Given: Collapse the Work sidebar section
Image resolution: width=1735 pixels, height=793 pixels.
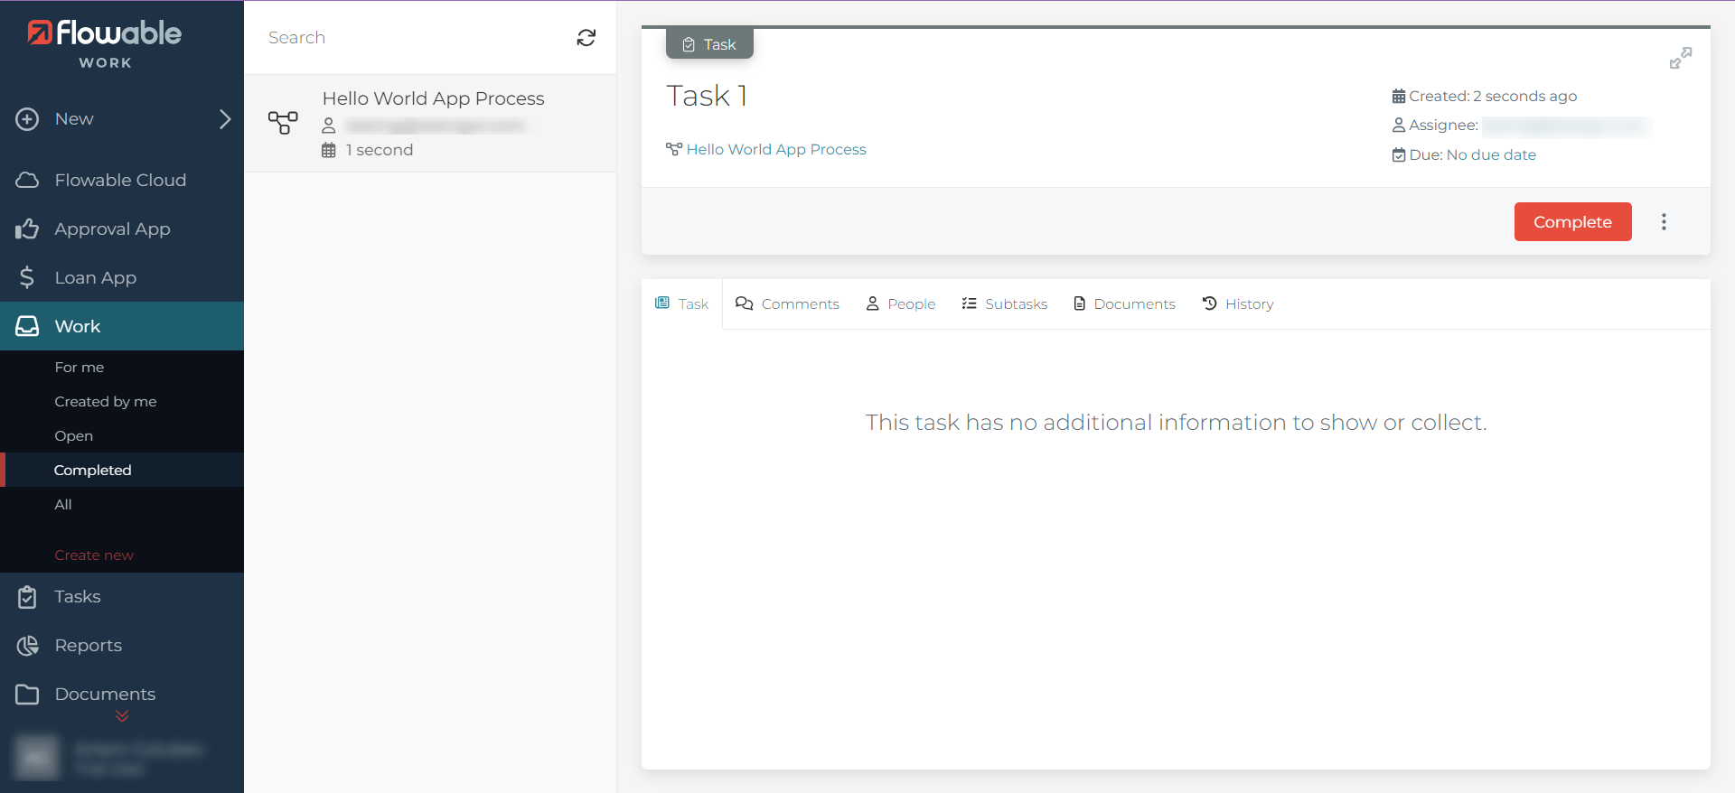Looking at the screenshot, I should pos(78,326).
